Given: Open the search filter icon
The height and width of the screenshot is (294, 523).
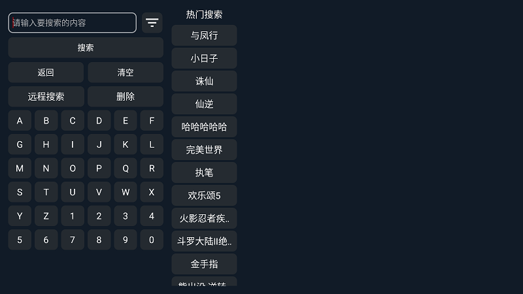Looking at the screenshot, I should 152,23.
